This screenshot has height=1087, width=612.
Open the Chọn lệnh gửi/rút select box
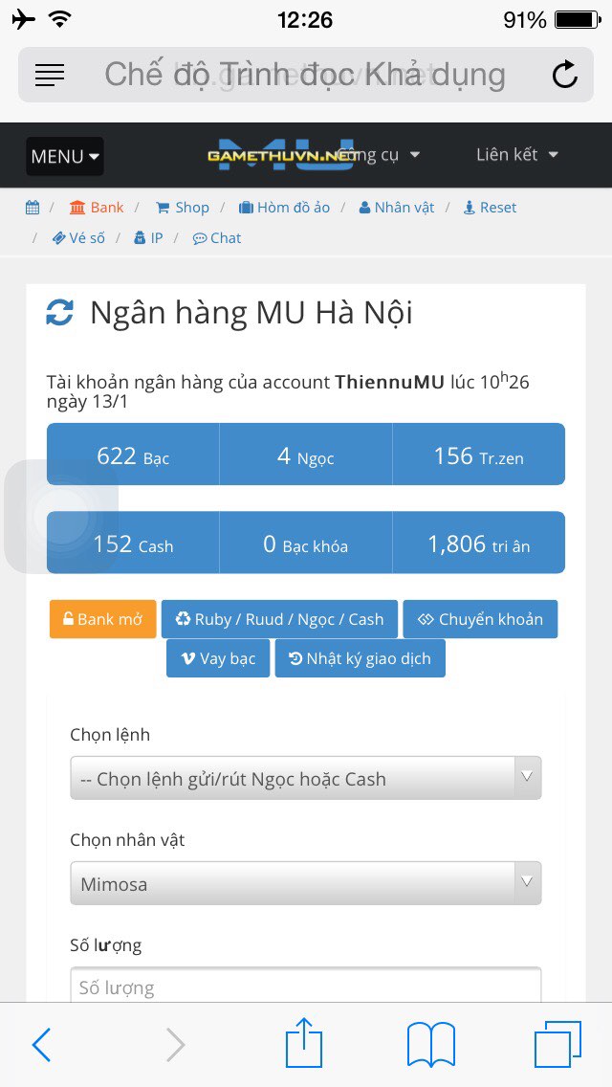coord(306,778)
